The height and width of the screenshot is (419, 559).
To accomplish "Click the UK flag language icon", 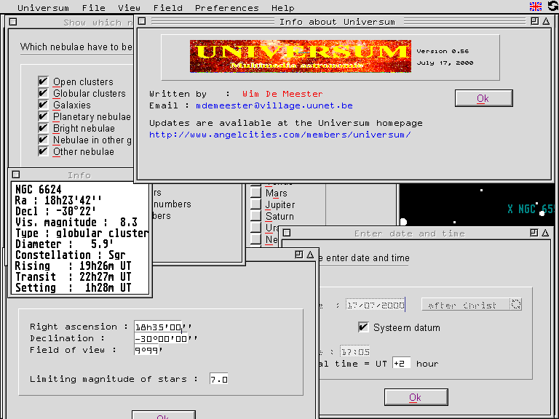I will click(x=536, y=7).
